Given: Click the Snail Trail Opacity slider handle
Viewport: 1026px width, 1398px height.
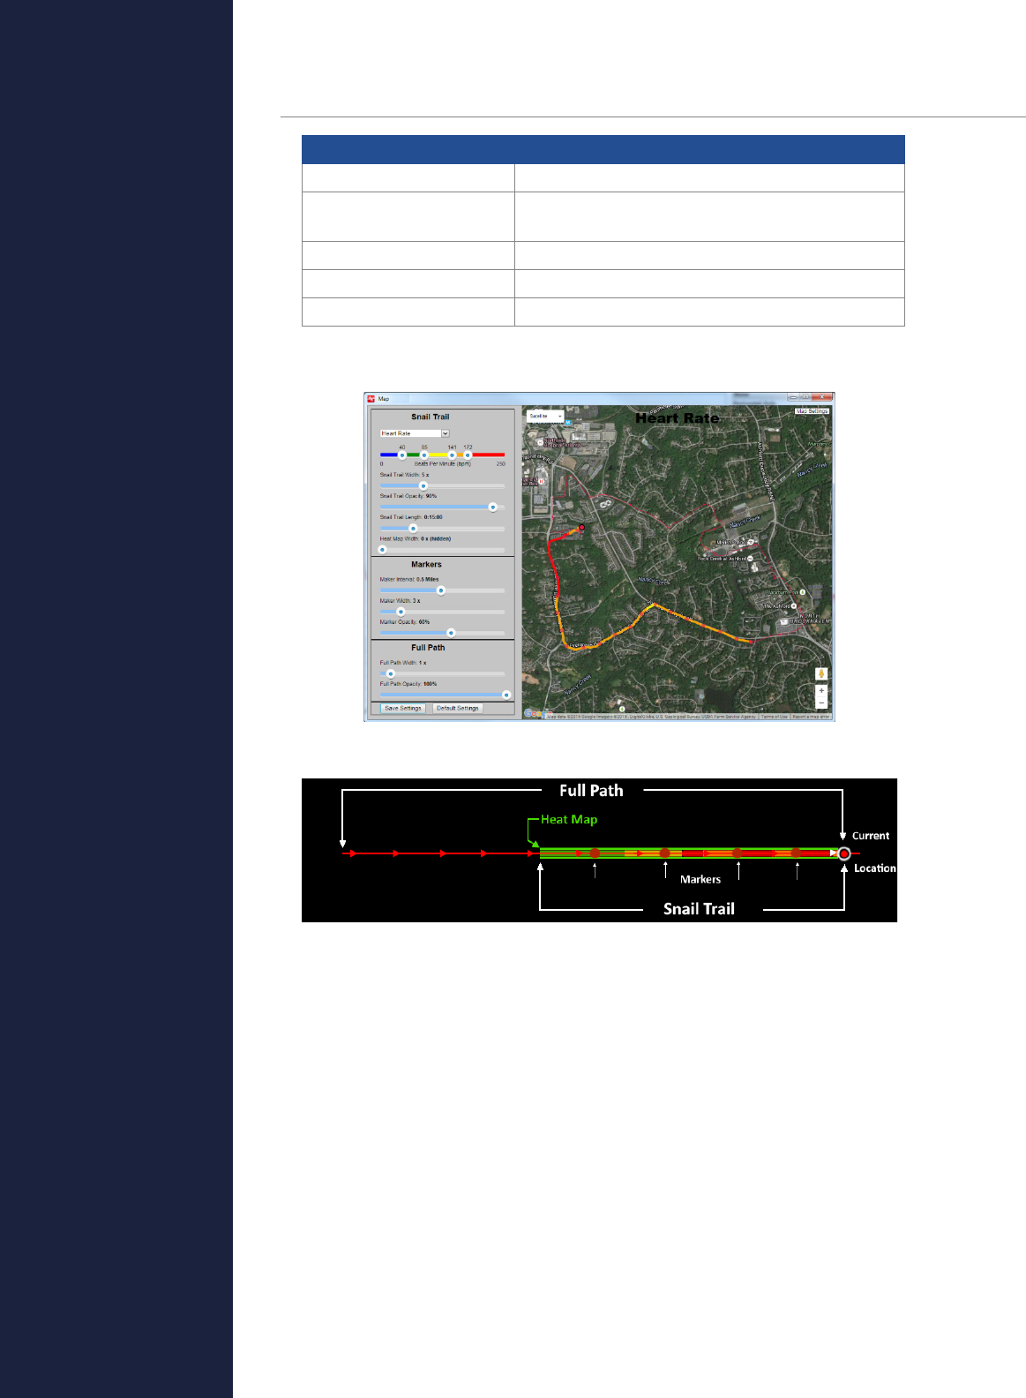Looking at the screenshot, I should click(492, 507).
